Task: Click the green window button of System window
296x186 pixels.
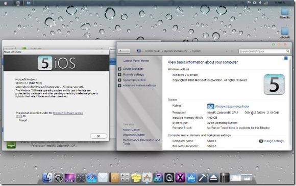Action: [274, 44]
